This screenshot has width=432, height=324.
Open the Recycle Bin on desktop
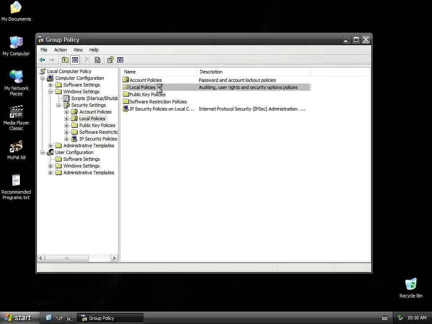(411, 288)
